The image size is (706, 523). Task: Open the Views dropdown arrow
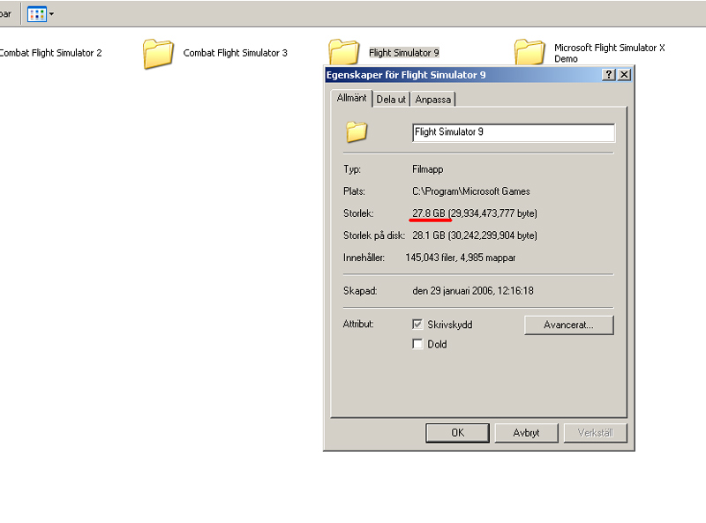tap(51, 15)
